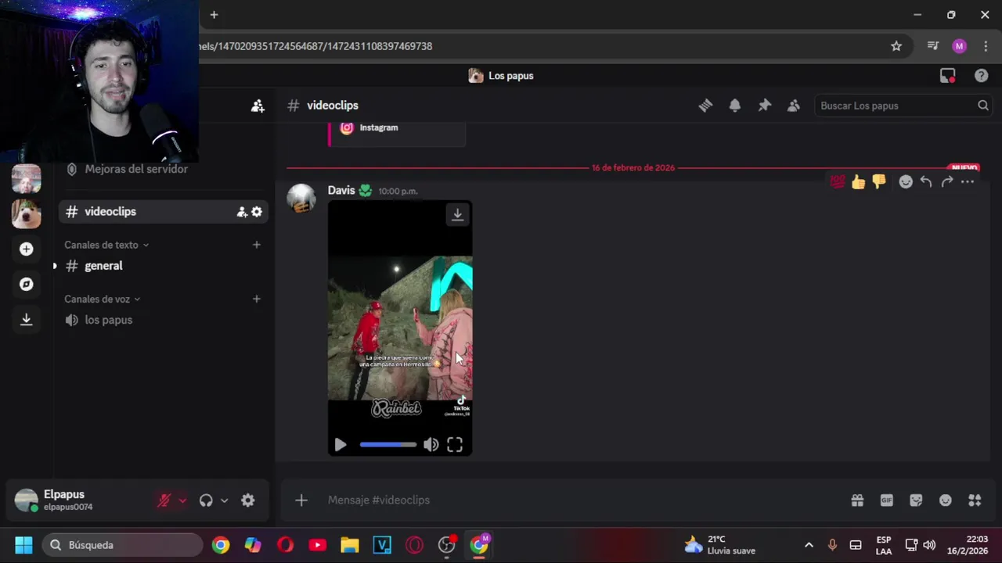The height and width of the screenshot is (563, 1002).
Task: Bookmark page with the star icon
Action: (896, 46)
